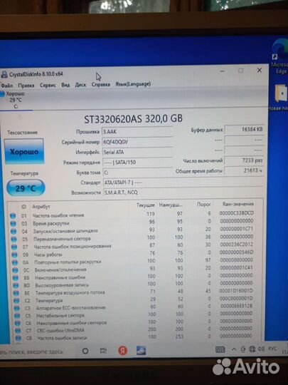Screen dimensions: 288x385
Task: Click the Текущее column header
Action: point(146,205)
